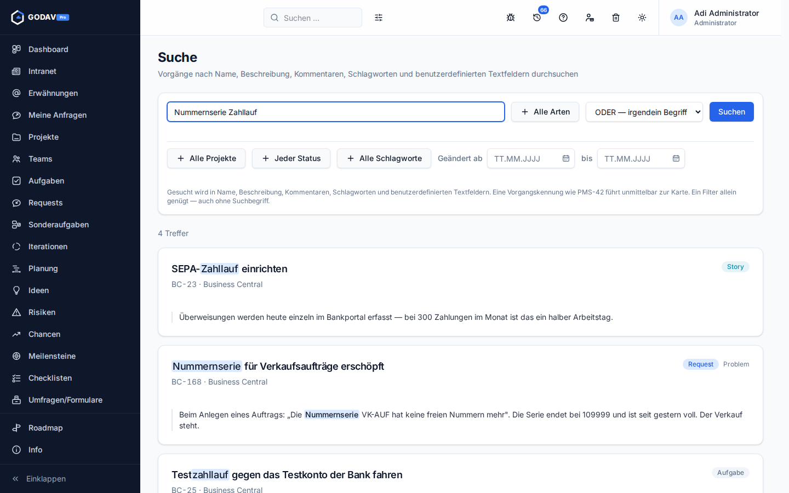The width and height of the screenshot is (789, 493).
Task: Navigate to Chancen
Action: click(70, 334)
